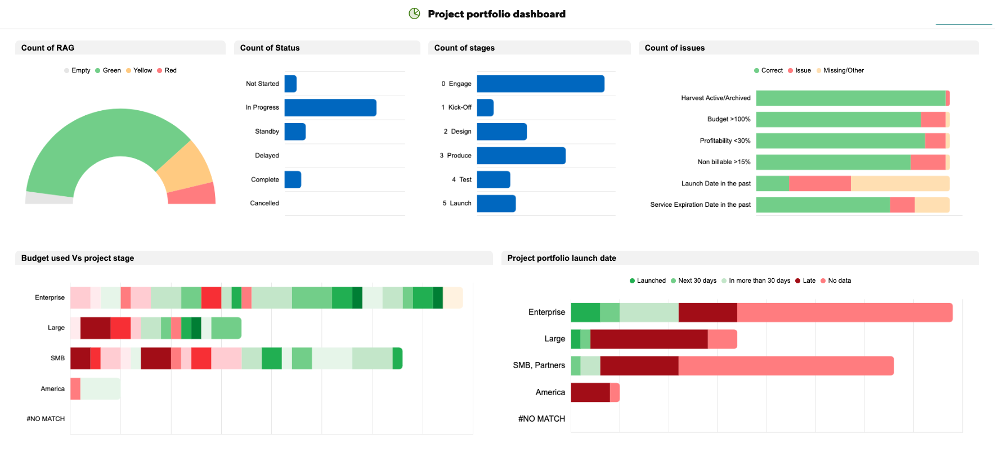Toggle Late legend entry
The image size is (995, 457).
click(x=805, y=280)
